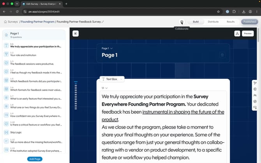Image resolution: width=261 pixels, height=163 pixels.
Task: Open the bottom comment tool in right toolbar
Action: click(x=255, y=108)
